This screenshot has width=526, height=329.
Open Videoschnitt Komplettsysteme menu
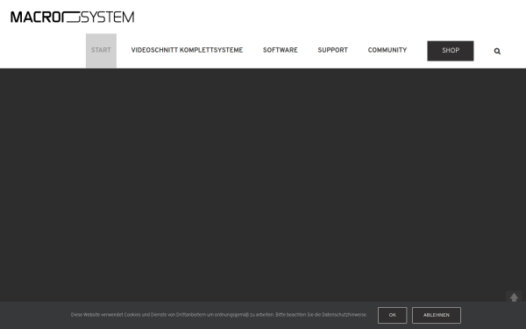[187, 50]
